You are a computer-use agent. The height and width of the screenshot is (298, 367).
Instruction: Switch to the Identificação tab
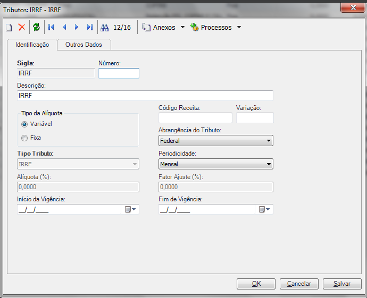click(32, 45)
